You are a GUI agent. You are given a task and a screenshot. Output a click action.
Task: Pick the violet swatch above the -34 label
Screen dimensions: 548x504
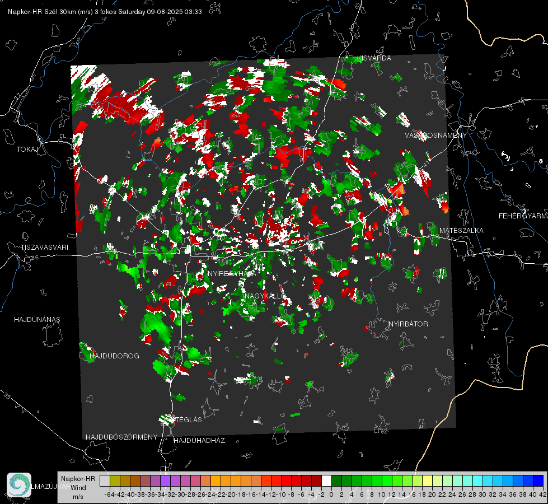pos(165,480)
